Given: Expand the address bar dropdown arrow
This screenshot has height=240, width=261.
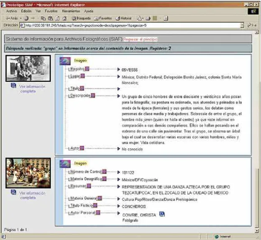Looking at the screenshot, I should (242, 25).
